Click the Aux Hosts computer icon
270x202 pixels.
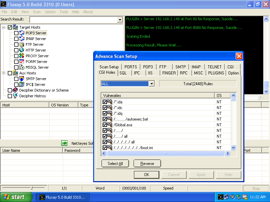click(15, 73)
